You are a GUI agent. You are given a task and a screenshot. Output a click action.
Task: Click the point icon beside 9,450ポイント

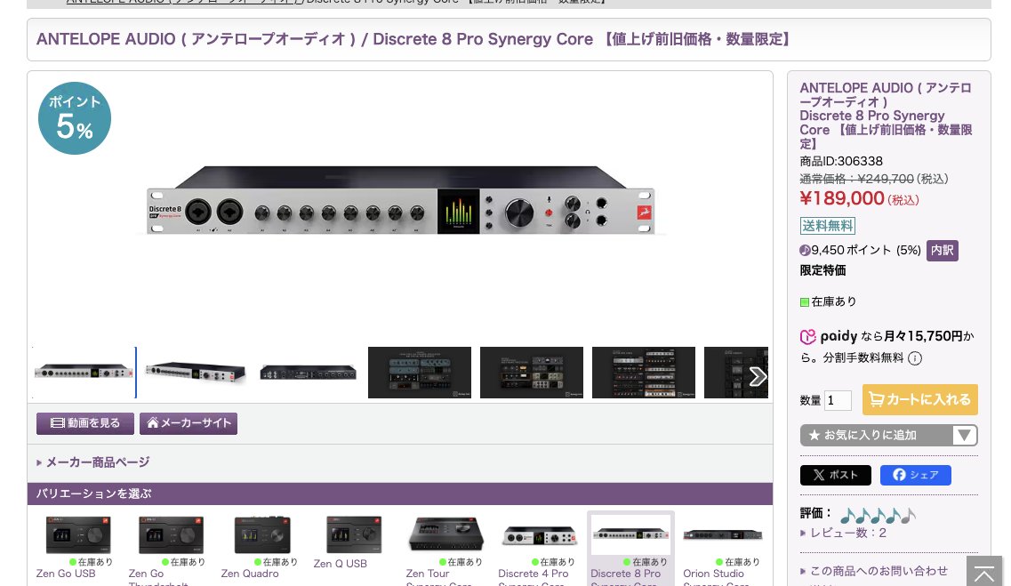[805, 250]
